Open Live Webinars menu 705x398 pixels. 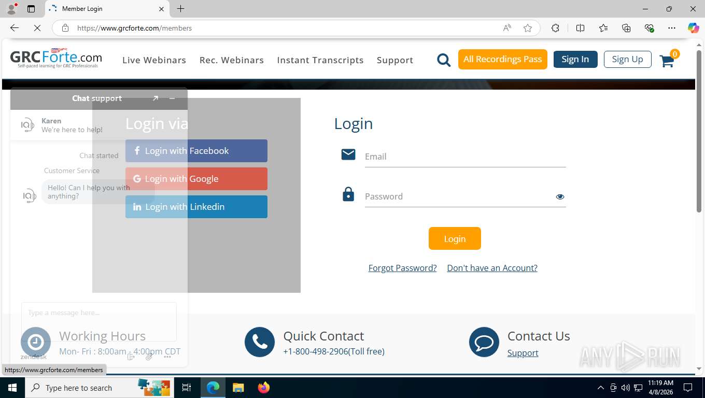pos(154,60)
